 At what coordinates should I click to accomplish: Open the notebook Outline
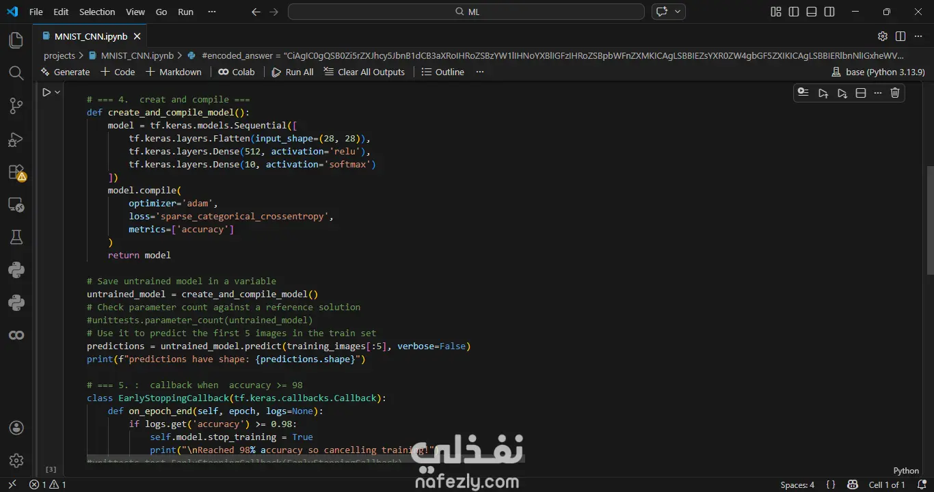tap(443, 72)
